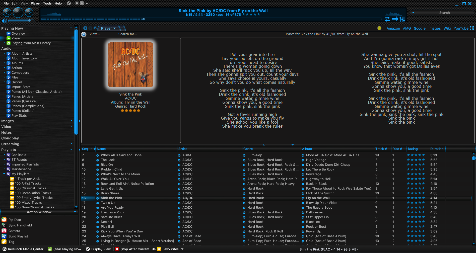Open the Wiki link
The width and height of the screenshot is (476, 253).
coord(447,28)
